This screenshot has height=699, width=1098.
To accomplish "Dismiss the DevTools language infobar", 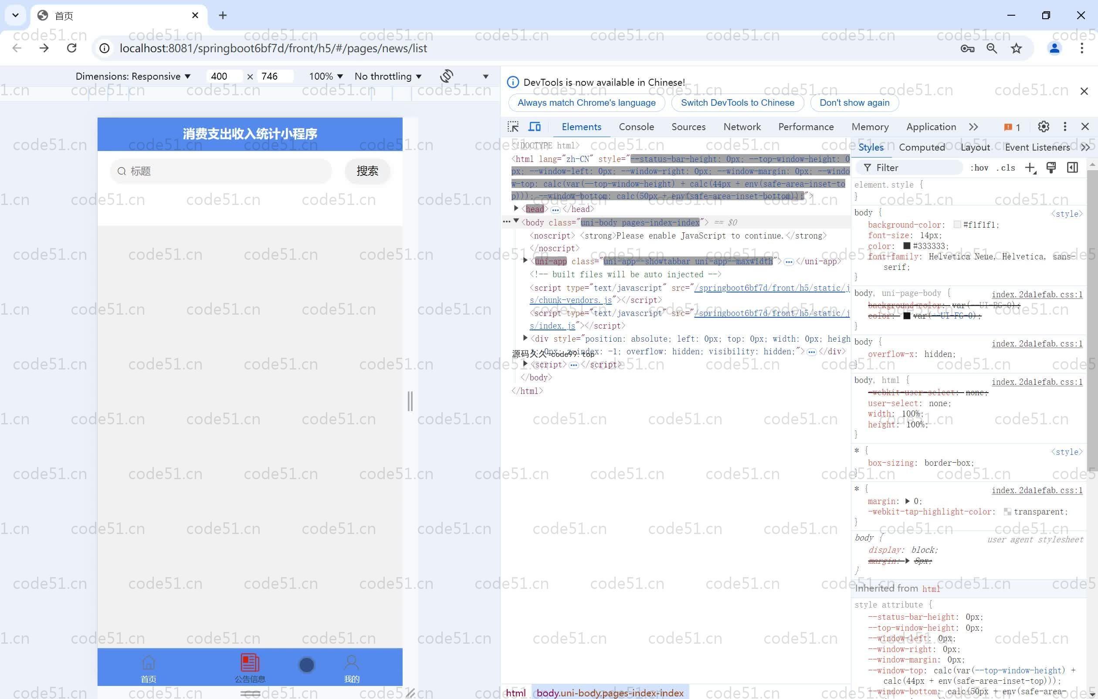I will pyautogui.click(x=1084, y=91).
